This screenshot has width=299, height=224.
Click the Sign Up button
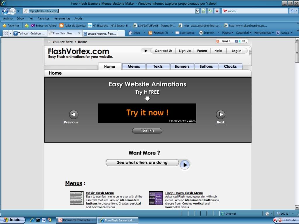click(x=185, y=51)
